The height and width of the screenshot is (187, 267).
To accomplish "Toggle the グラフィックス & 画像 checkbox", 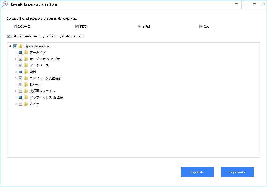I will pyautogui.click(x=21, y=98).
